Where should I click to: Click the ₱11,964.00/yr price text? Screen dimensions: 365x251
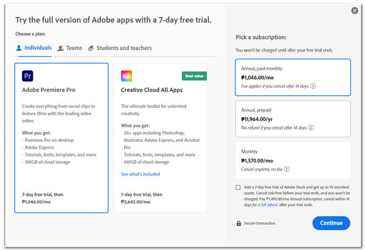coord(257,119)
